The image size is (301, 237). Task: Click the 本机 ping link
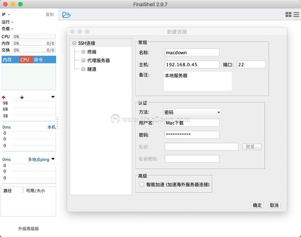click(x=52, y=127)
